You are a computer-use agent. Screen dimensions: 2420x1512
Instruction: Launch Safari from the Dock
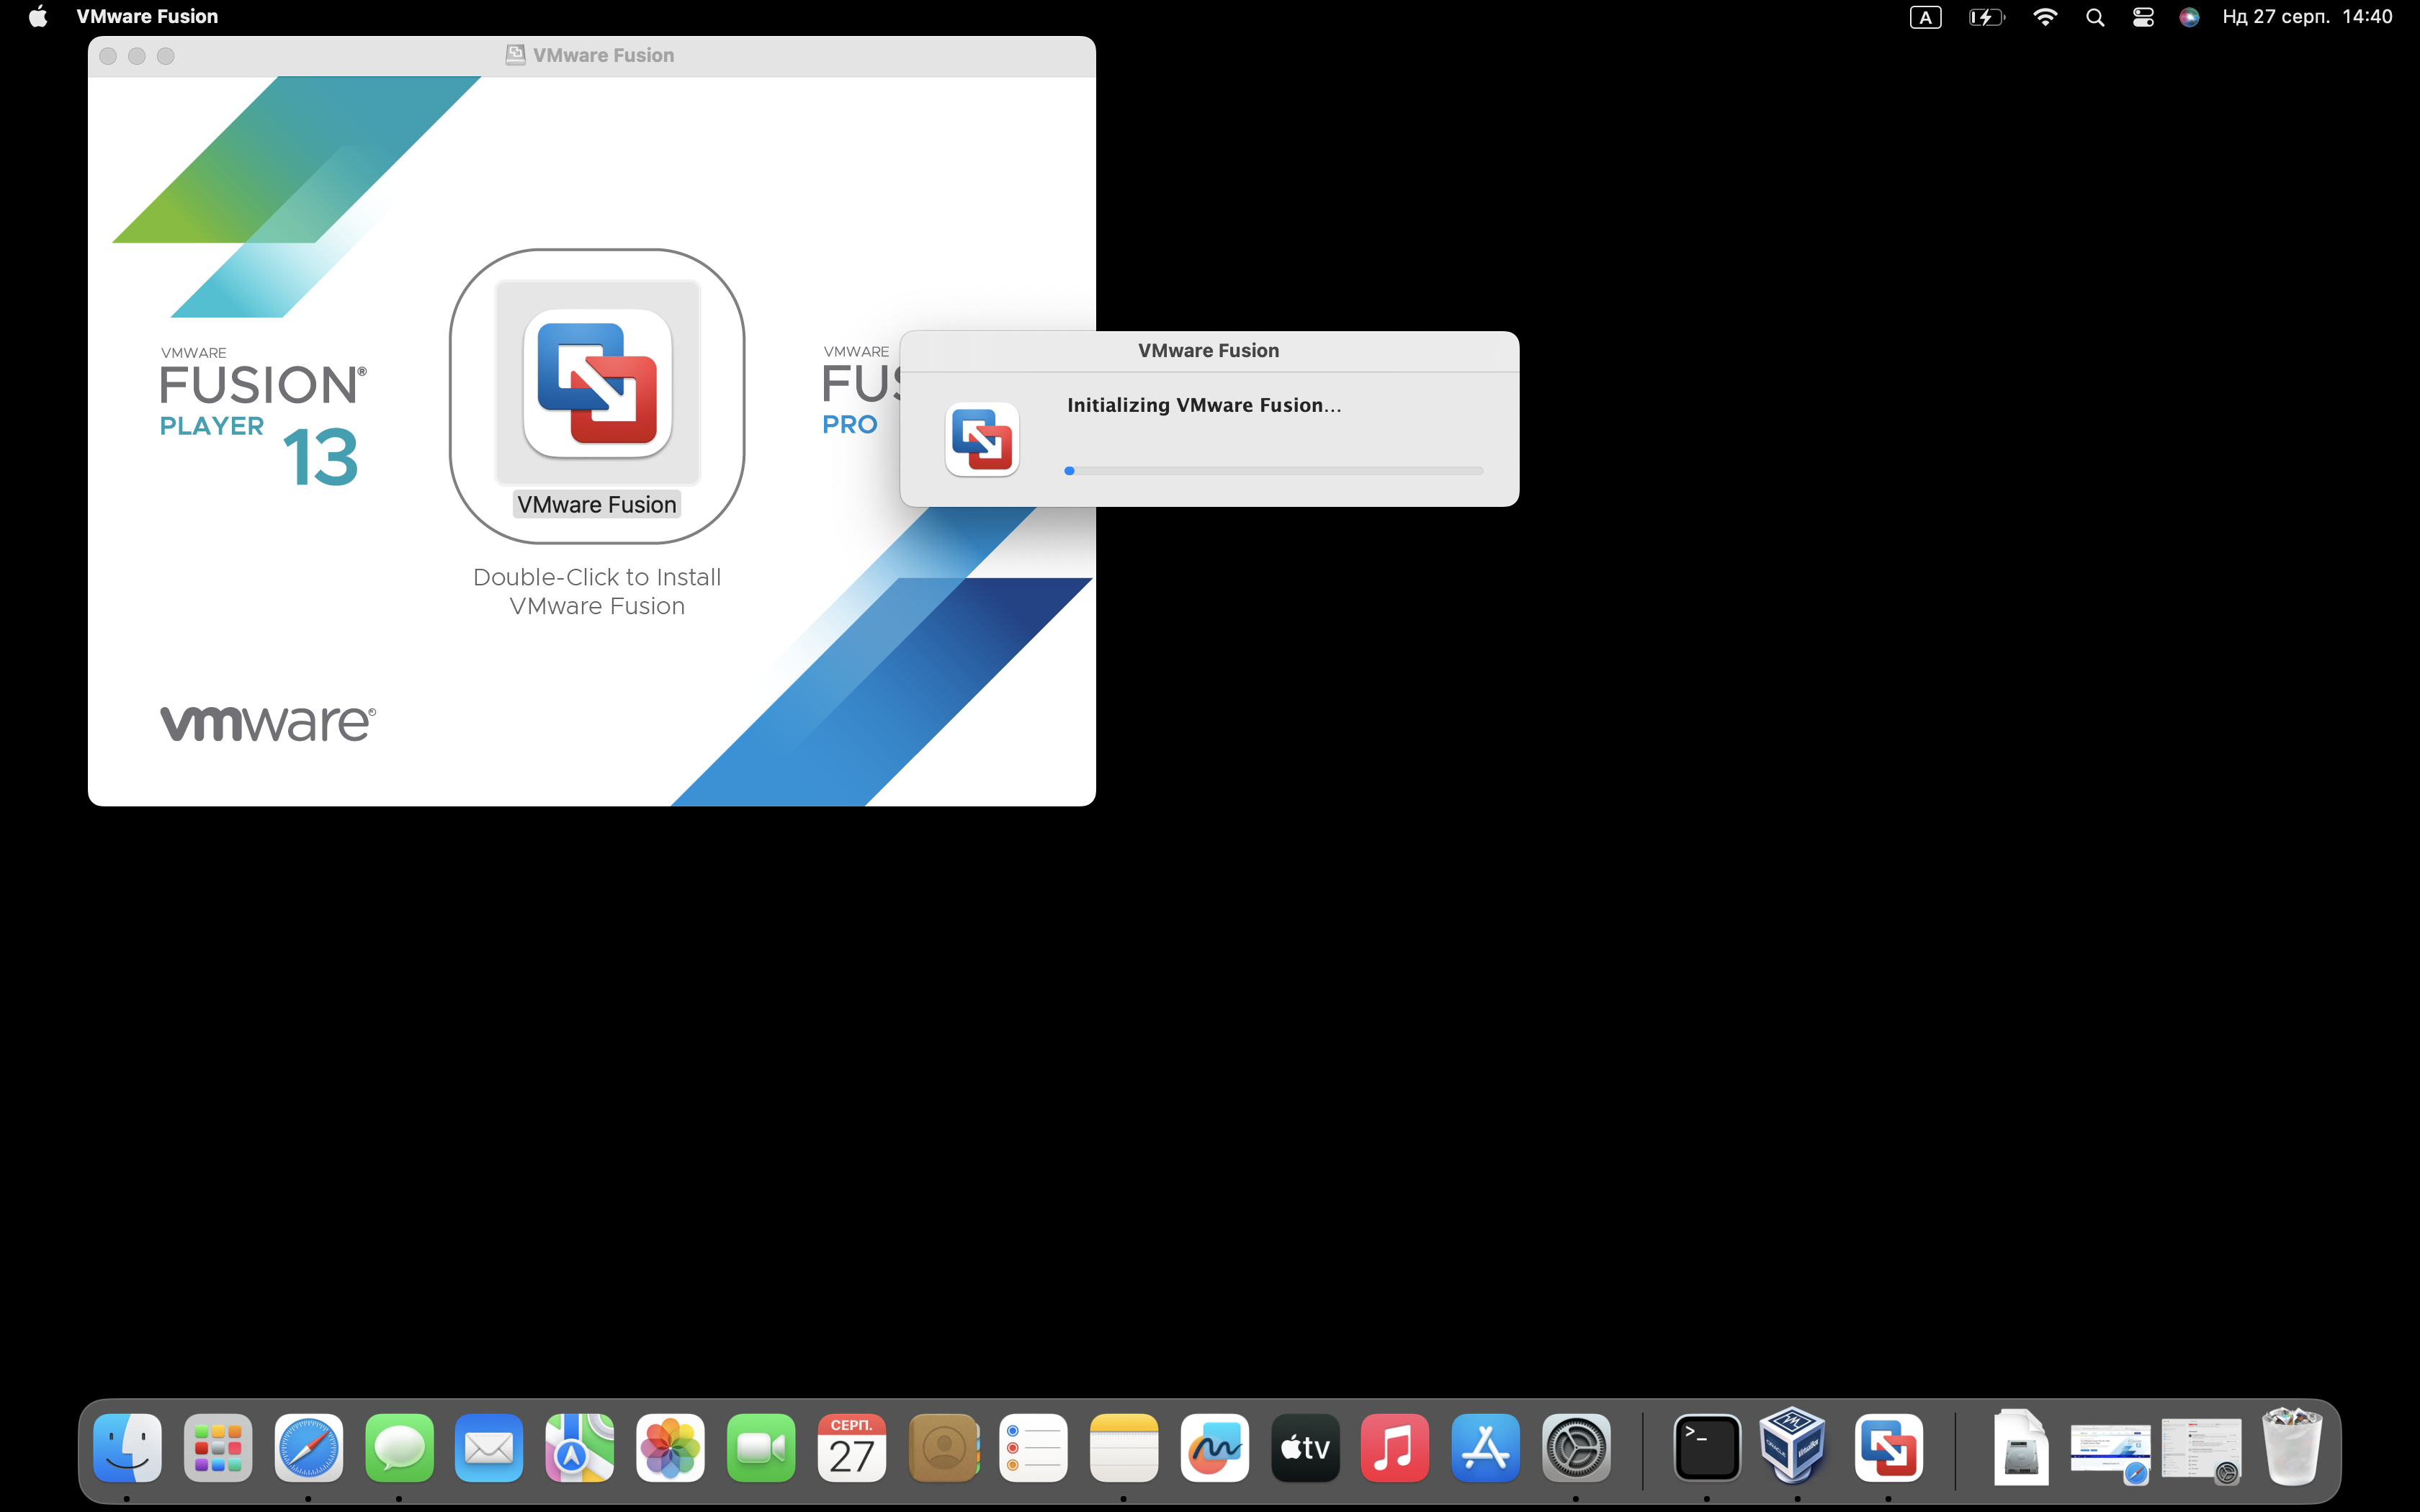click(x=309, y=1447)
